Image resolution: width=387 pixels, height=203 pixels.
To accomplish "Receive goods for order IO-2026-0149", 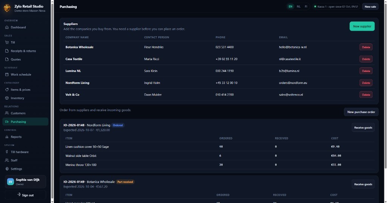I will pyautogui.click(x=363, y=184).
